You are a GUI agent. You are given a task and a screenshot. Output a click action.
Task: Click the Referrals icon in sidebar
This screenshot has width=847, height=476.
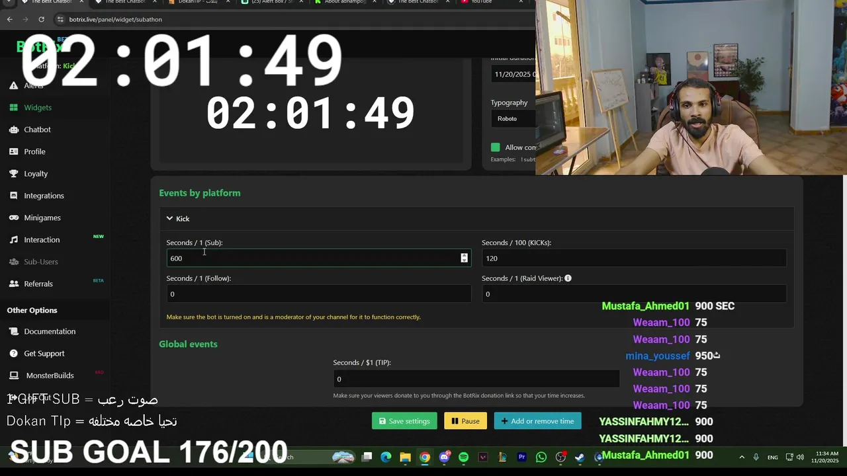click(13, 284)
